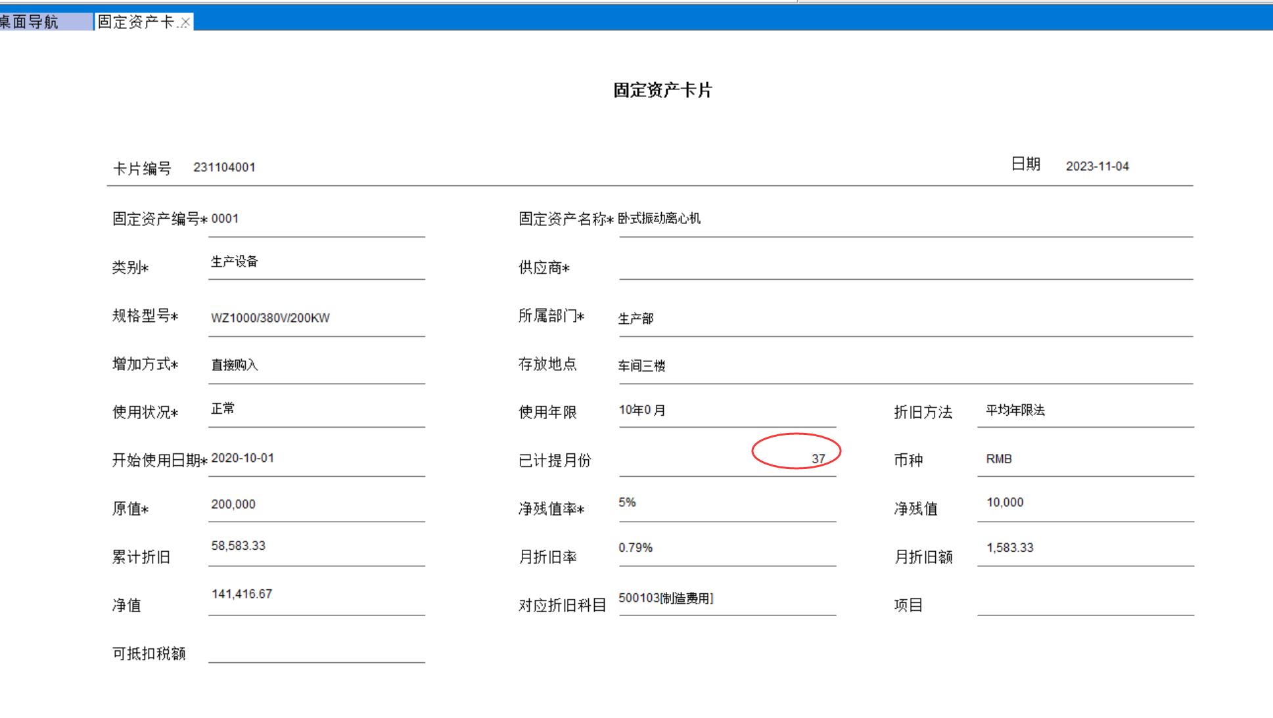
Task: Switch to the 桌面导航 tab
Action: click(33, 22)
